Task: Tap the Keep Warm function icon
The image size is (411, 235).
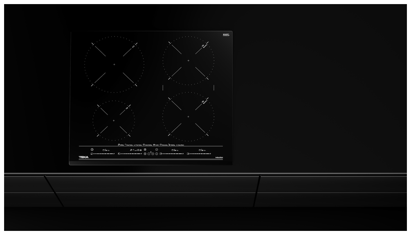Action: point(177,145)
